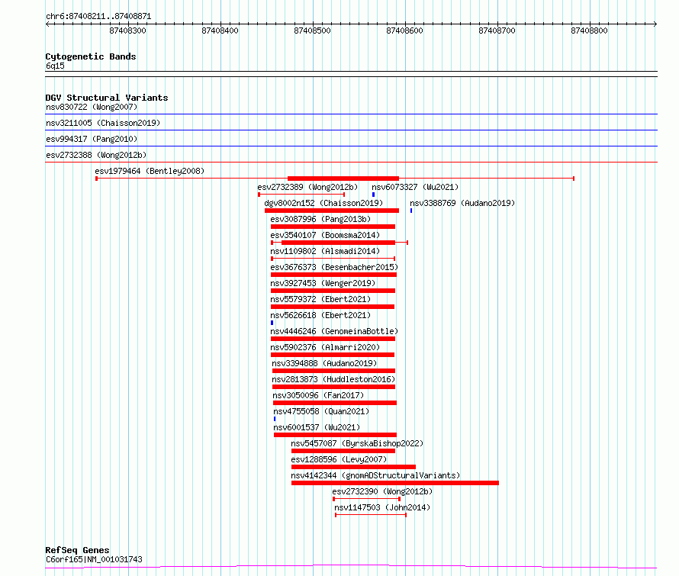Image resolution: width=679 pixels, height=576 pixels.
Task: Open variant nsv830722 (Wong2007)
Action: coord(92,107)
